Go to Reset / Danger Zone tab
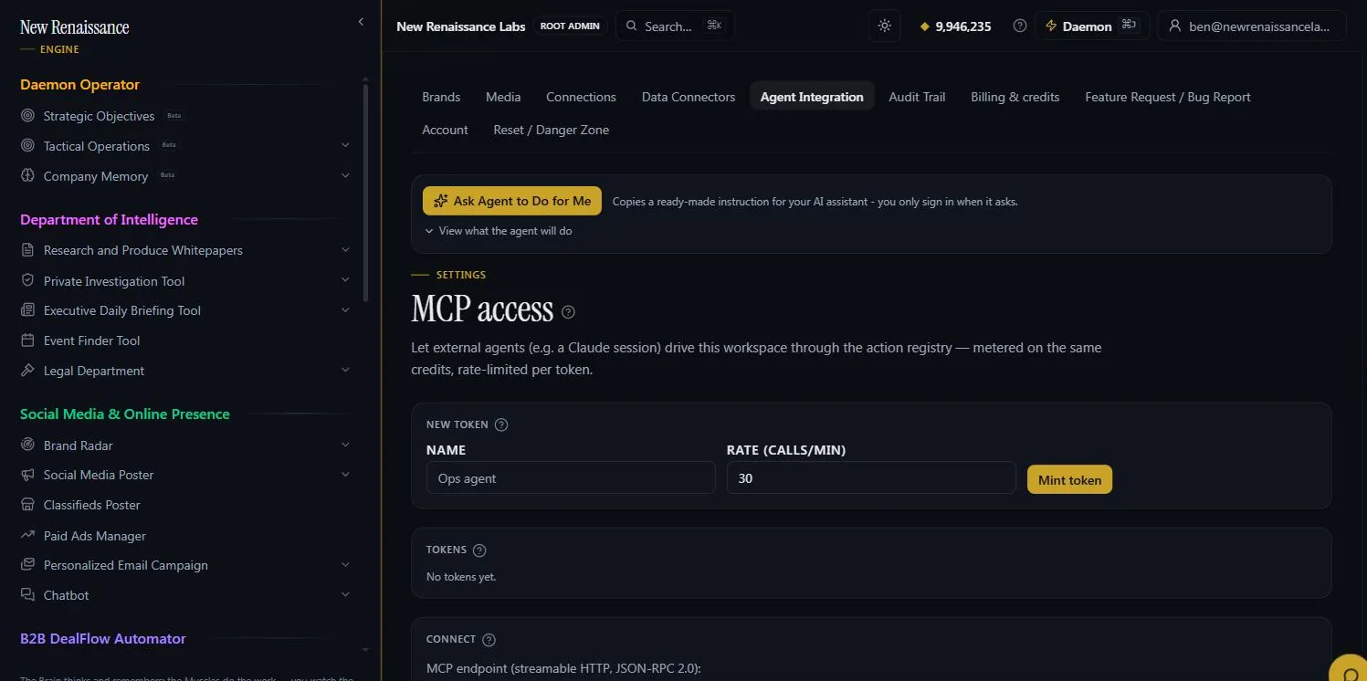Screen dimensions: 1367x681 click(x=552, y=130)
